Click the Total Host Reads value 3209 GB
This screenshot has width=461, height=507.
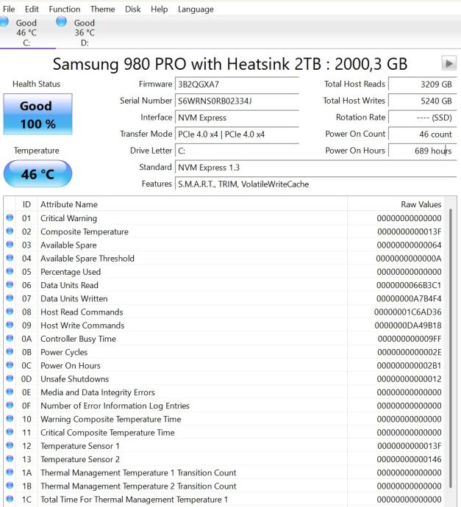click(423, 84)
